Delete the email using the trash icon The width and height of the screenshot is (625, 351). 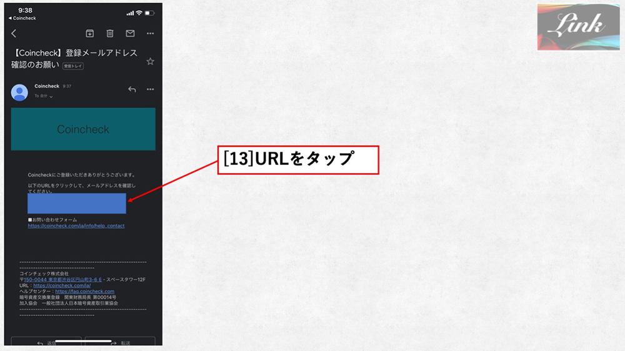110,34
